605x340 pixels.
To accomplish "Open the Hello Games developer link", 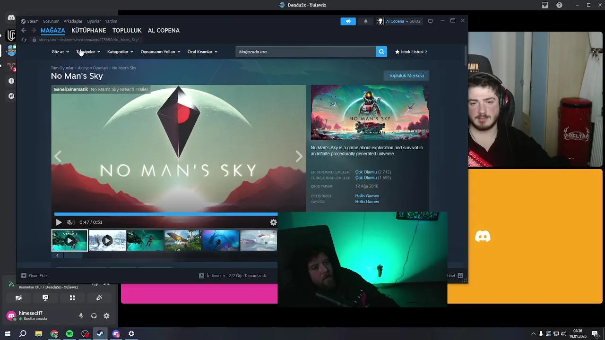I will (367, 196).
